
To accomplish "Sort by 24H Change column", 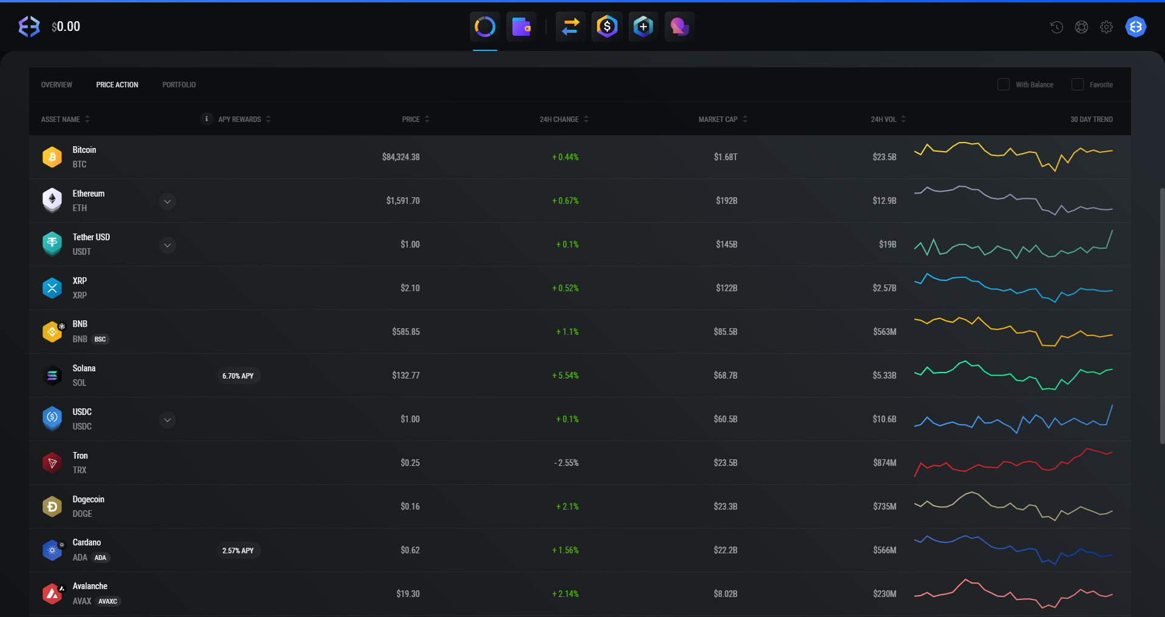I will coord(564,119).
